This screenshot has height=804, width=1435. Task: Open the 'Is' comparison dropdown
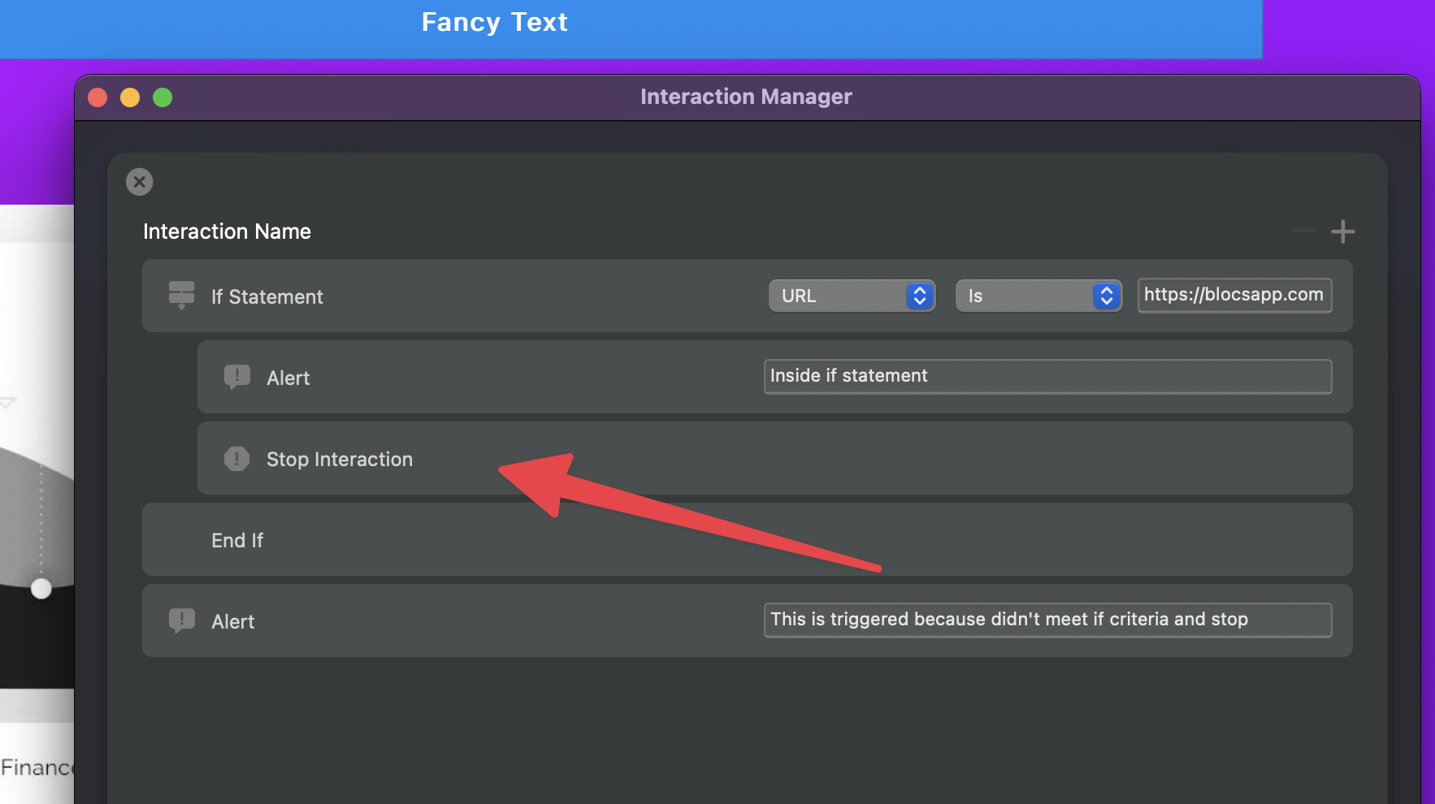click(1038, 296)
